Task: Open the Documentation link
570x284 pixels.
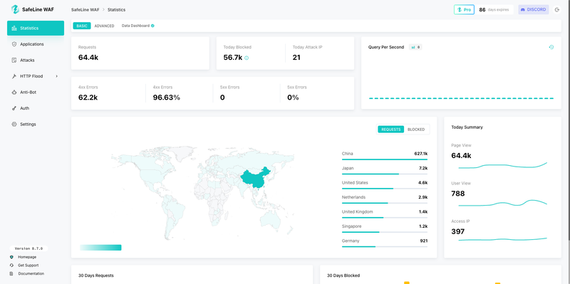Action: [31, 274]
